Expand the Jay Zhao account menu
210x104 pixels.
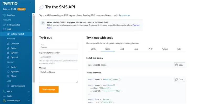[x=29, y=15]
